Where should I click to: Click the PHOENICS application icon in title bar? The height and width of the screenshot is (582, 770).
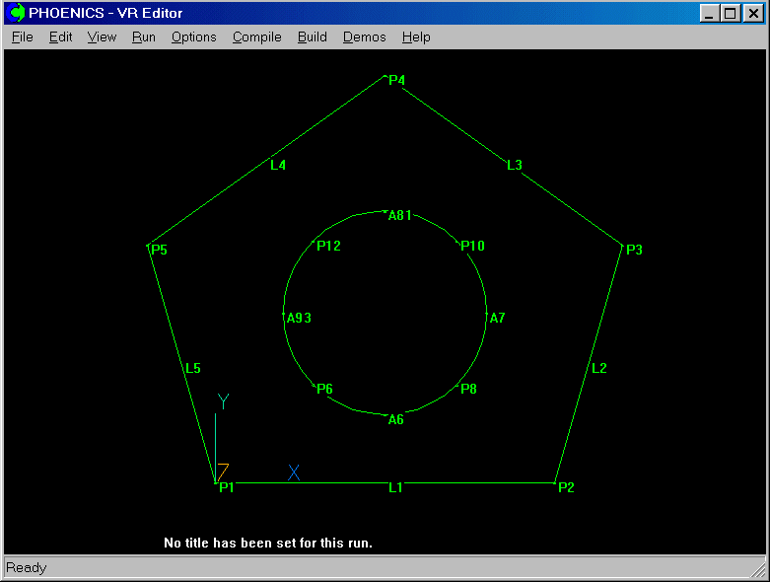click(x=17, y=14)
